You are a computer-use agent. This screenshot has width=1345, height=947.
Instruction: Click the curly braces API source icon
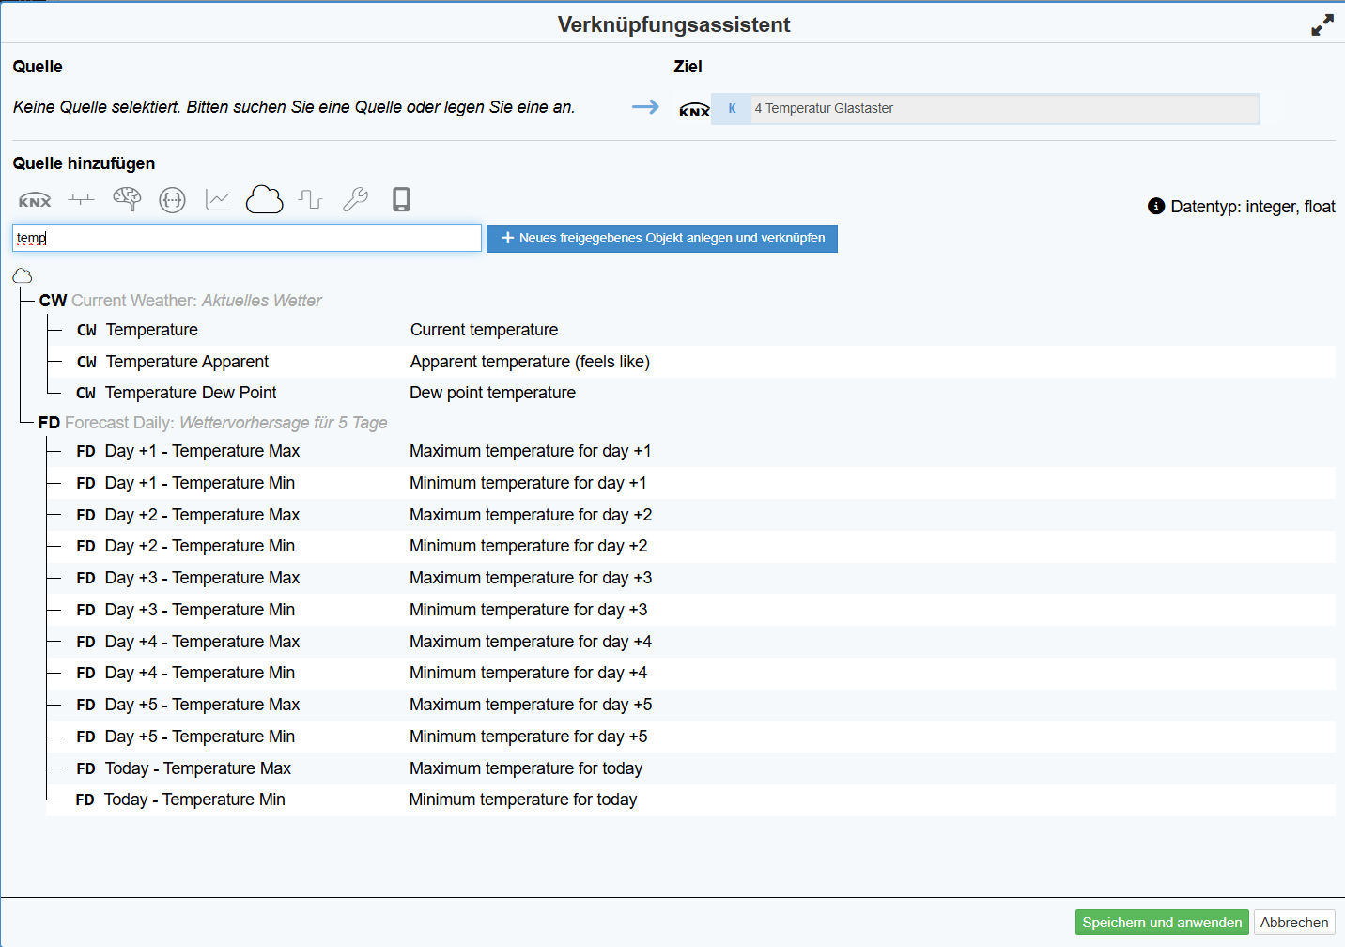172,200
